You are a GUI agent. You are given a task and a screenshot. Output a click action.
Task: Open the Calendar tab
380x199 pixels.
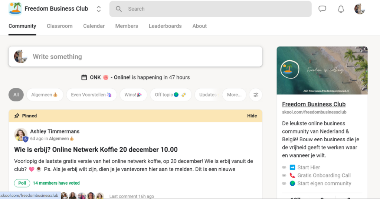tap(94, 26)
